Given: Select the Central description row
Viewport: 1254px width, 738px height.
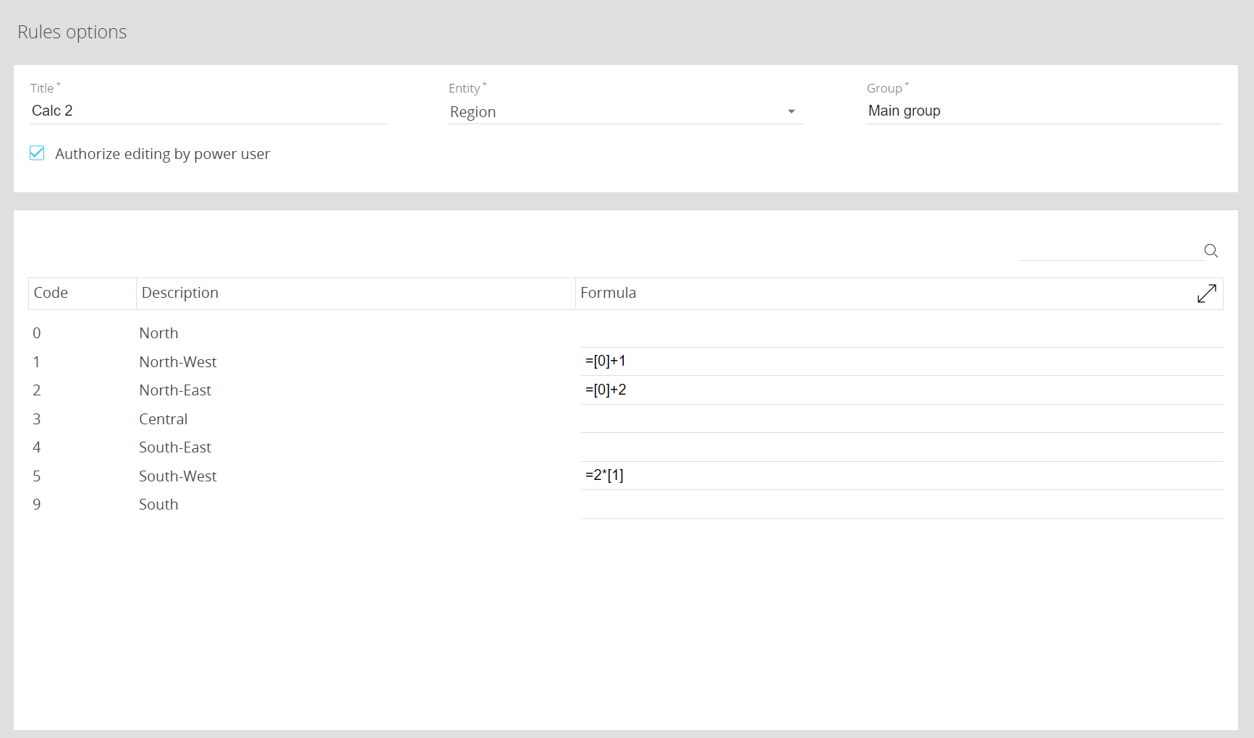Looking at the screenshot, I should pos(164,419).
